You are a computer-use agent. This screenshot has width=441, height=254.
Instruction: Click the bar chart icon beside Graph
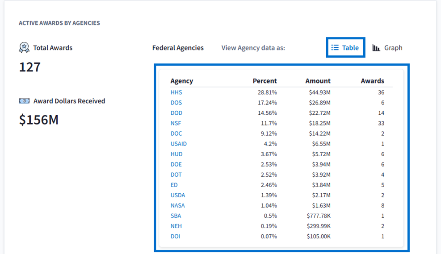(x=376, y=48)
